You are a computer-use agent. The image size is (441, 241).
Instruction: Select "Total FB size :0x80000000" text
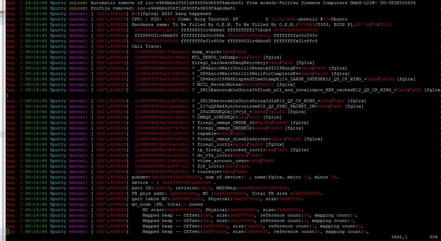tap(287, 193)
